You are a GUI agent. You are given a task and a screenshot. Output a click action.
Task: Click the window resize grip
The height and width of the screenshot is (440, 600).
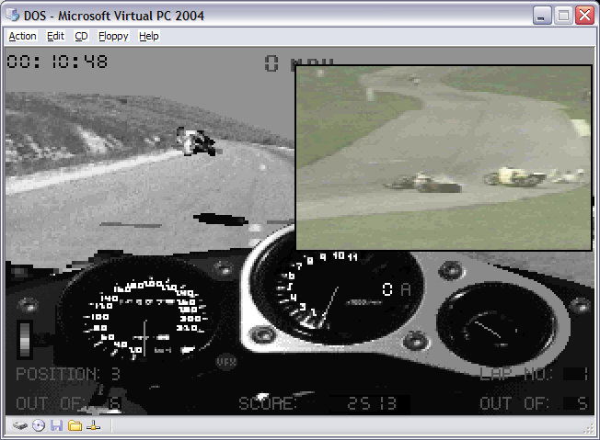[589, 429]
